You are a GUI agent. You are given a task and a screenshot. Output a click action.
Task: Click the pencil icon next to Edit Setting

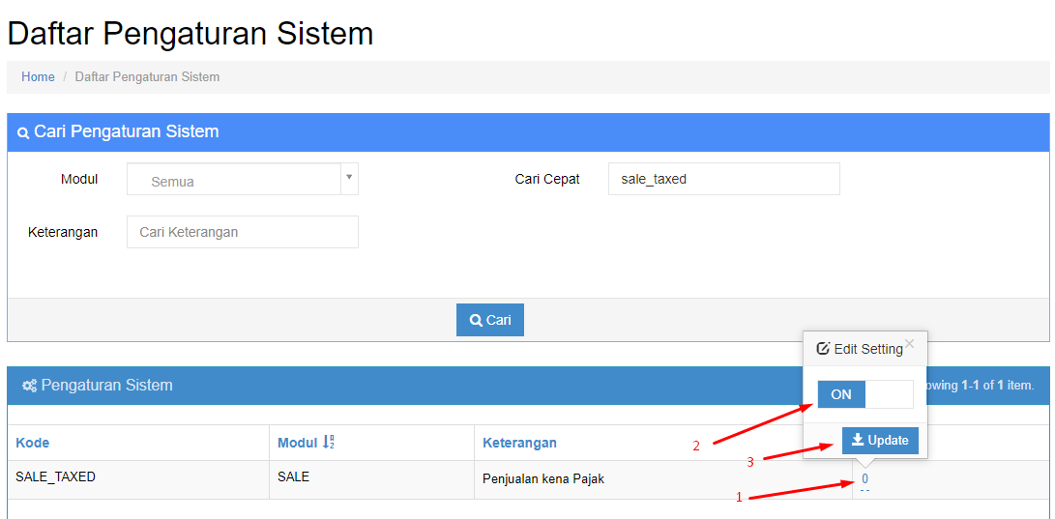(823, 349)
